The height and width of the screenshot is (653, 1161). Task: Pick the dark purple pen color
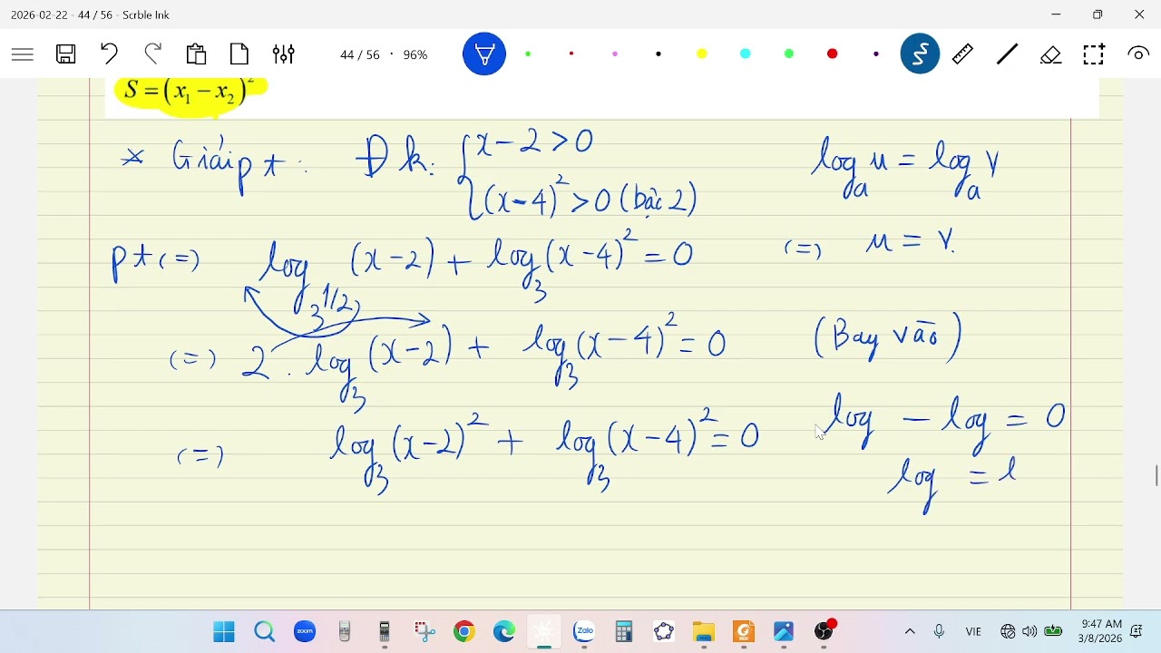(x=876, y=54)
